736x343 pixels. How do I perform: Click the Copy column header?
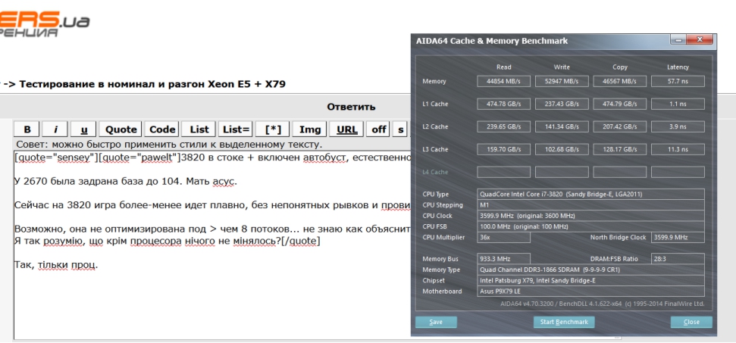[619, 67]
